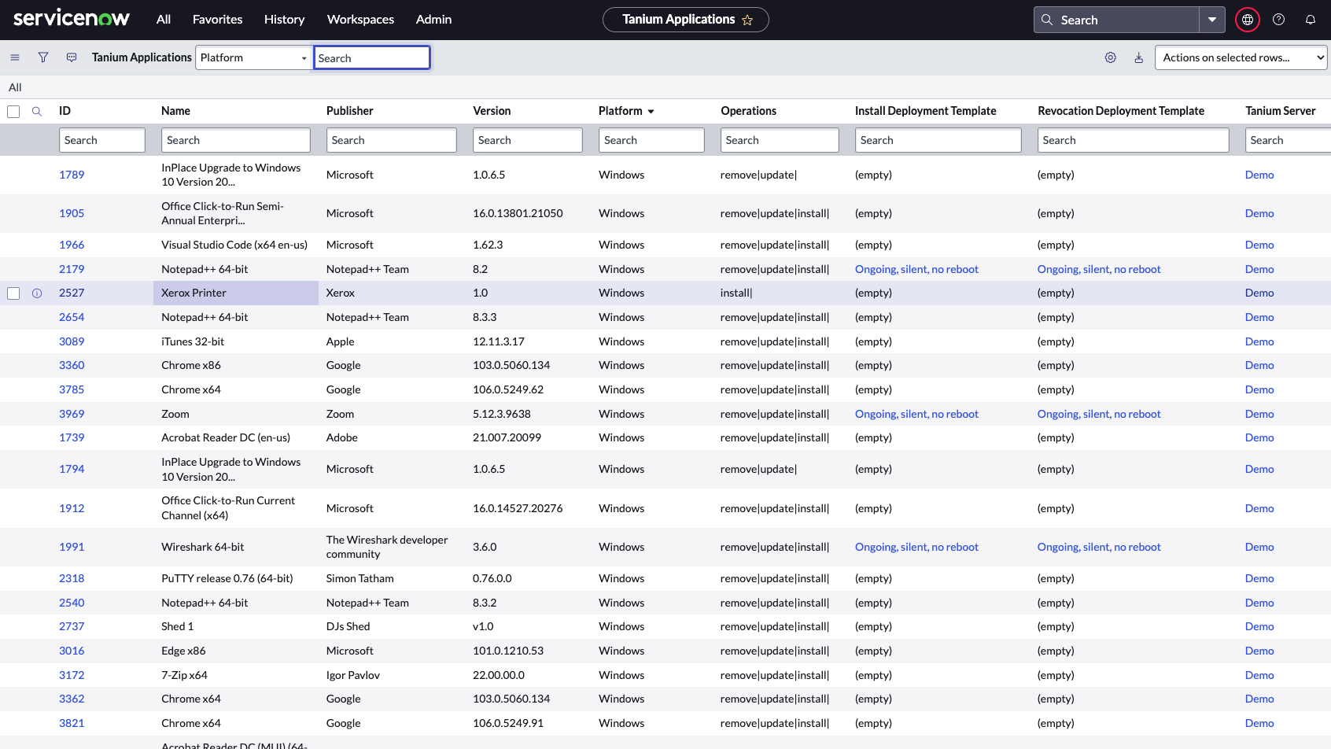Click the filter funnel icon
The image size is (1331, 749).
[x=43, y=57]
